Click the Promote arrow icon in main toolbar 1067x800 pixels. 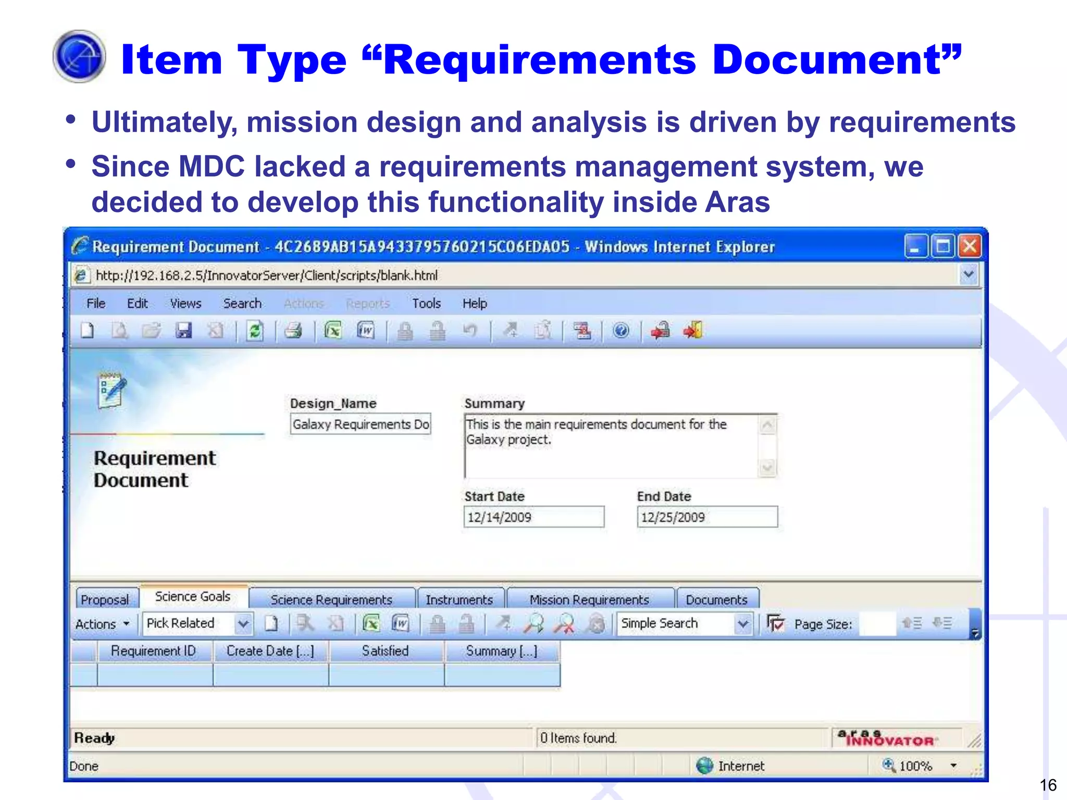click(511, 330)
